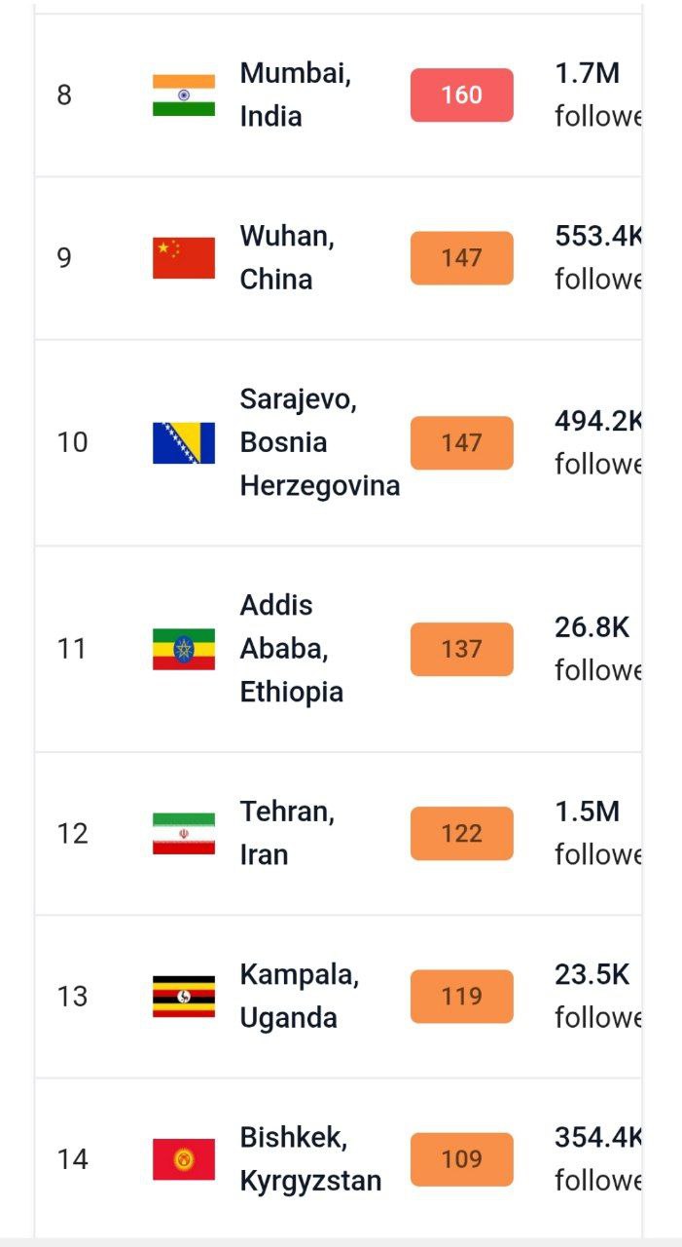This screenshot has height=1247, width=682.
Task: Click the Bosnia Herzegovina flag icon
Action: (x=183, y=443)
